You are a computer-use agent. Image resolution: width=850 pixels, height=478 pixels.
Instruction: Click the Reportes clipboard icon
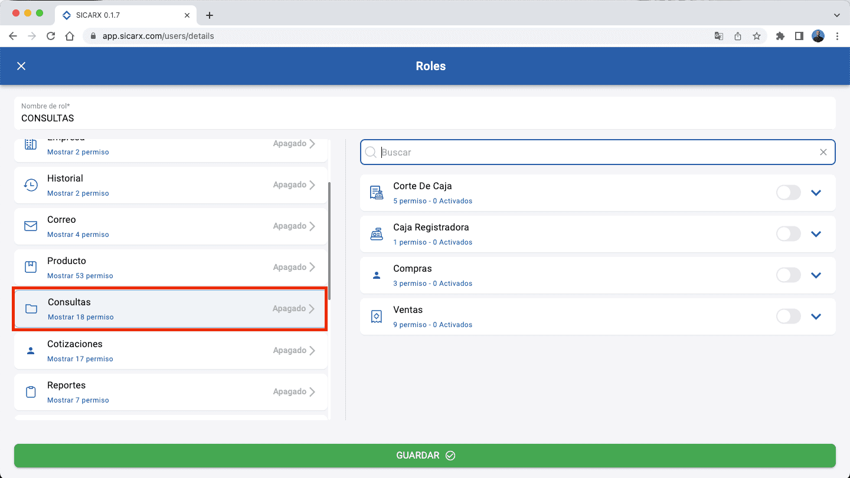click(x=31, y=392)
